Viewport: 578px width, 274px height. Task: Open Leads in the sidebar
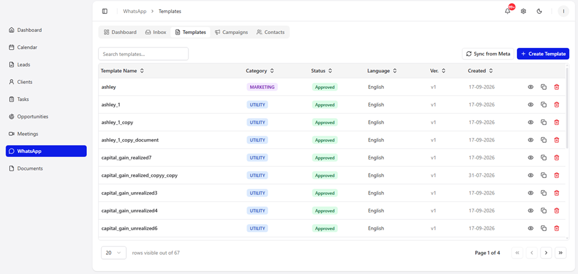tap(46, 65)
